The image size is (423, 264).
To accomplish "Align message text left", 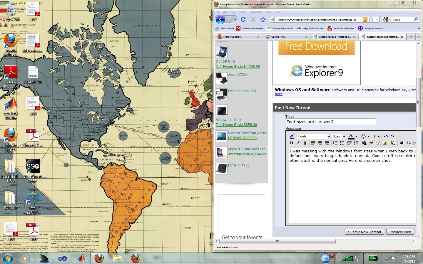I will point(313,143).
